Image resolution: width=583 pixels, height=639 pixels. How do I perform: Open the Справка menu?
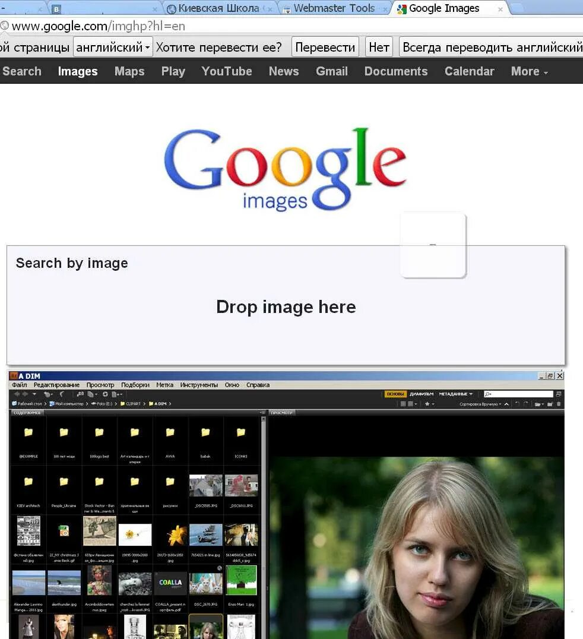pyautogui.click(x=258, y=385)
